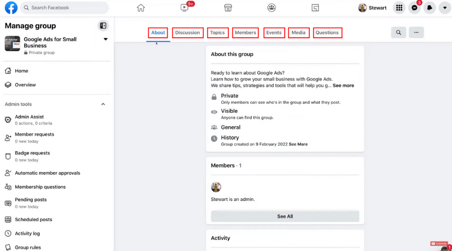Search within the group
452x251 pixels.
click(398, 33)
